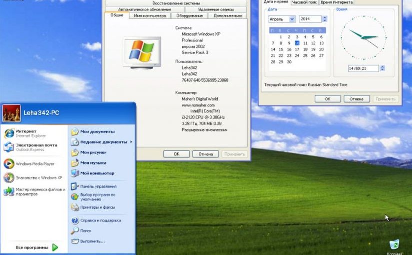Image resolution: width=412 pixels, height=255 pixels.
Task: Open Outlook Express e-mail icon
Action: (x=9, y=147)
